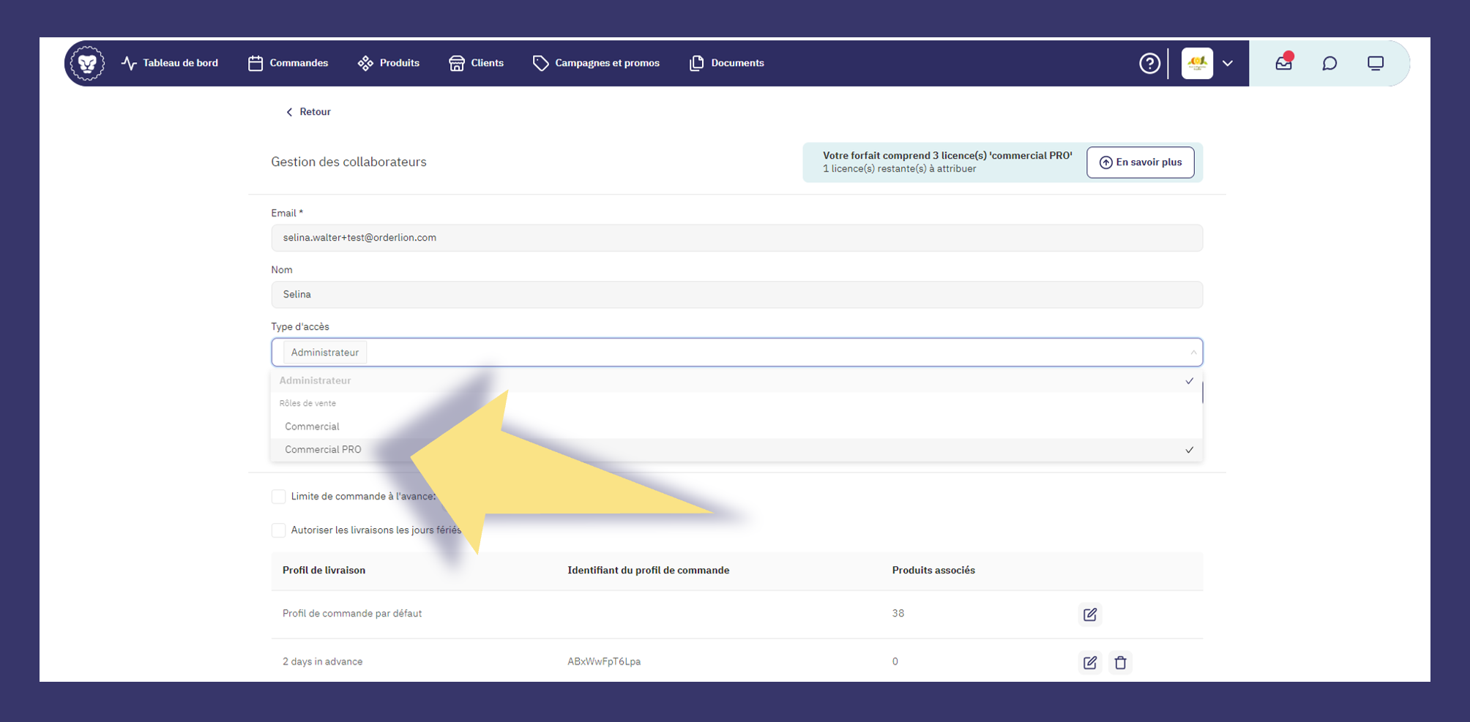Collapse the Type d'accès dropdown

[x=1193, y=353]
